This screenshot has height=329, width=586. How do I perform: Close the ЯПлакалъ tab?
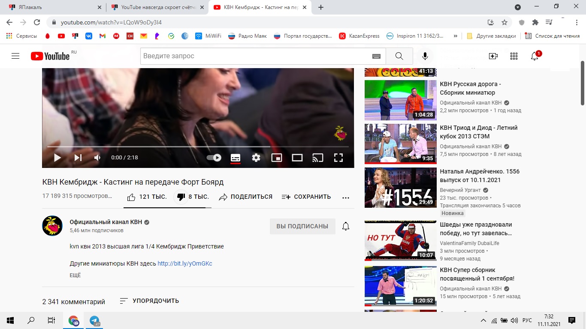(x=100, y=7)
